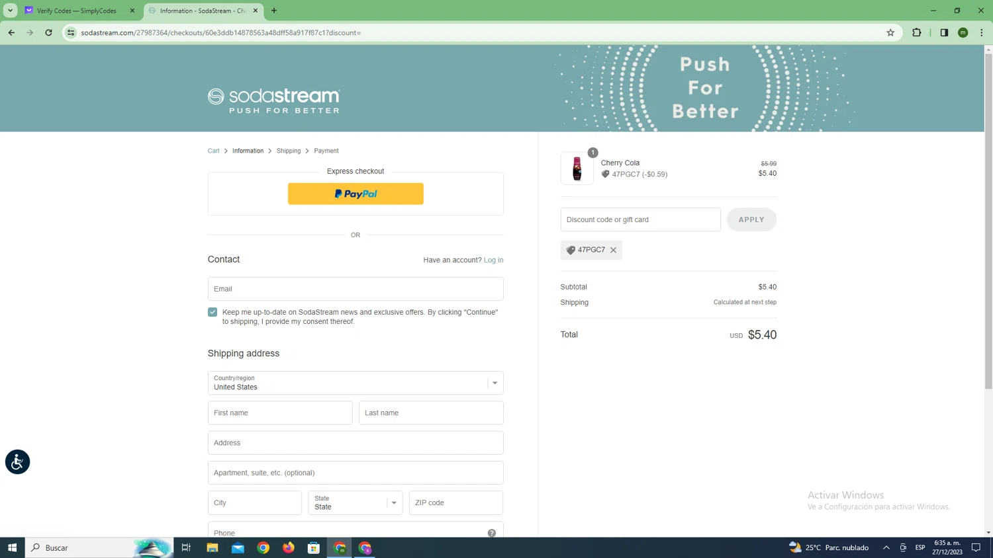Screen dimensions: 993x558
Task: Open Microsoft Store from the taskbar
Action: tap(314, 547)
